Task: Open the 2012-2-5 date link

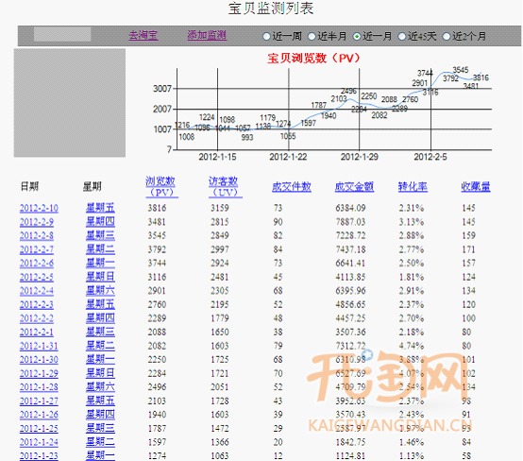Action: coord(37,277)
